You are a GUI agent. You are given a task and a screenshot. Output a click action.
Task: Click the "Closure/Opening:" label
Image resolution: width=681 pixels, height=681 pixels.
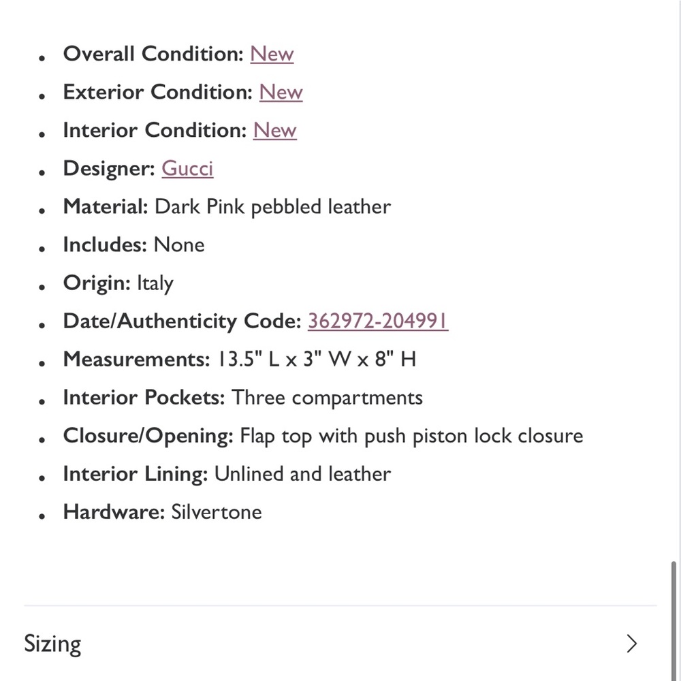[x=148, y=436]
